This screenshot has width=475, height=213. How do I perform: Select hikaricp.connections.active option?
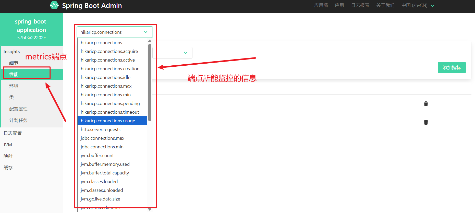click(112, 60)
